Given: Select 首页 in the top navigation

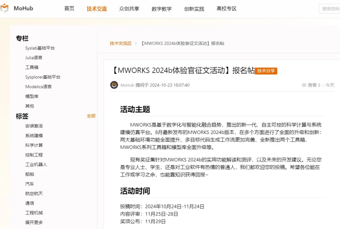Looking at the screenshot, I should click(69, 8).
